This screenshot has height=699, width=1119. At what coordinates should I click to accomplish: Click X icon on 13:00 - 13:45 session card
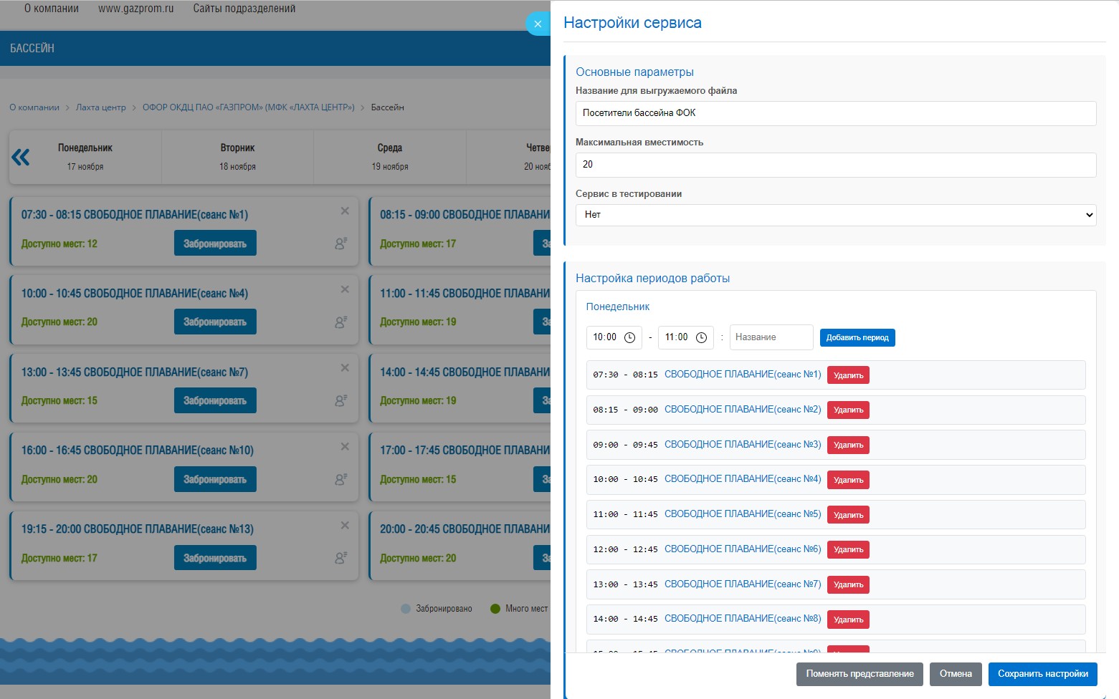[x=345, y=368]
